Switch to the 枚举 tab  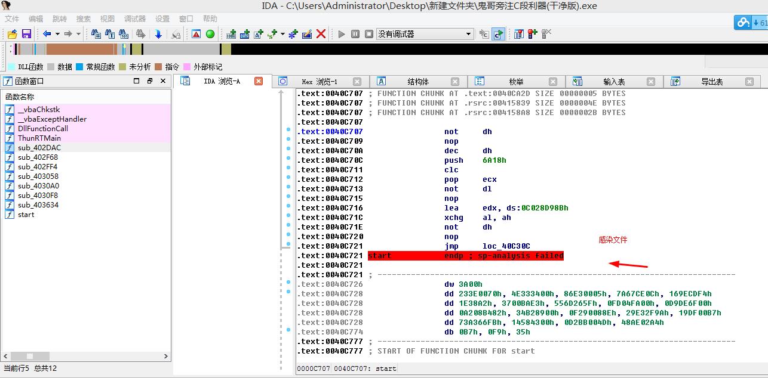(x=515, y=82)
